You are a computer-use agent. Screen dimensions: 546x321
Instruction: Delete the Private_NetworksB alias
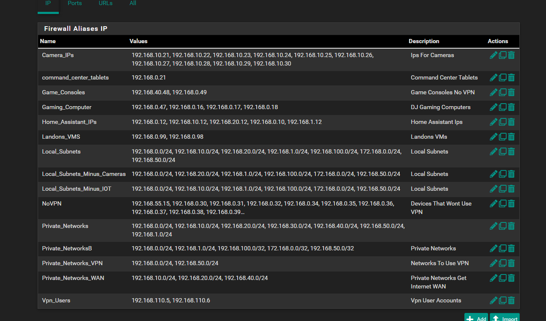pos(511,248)
